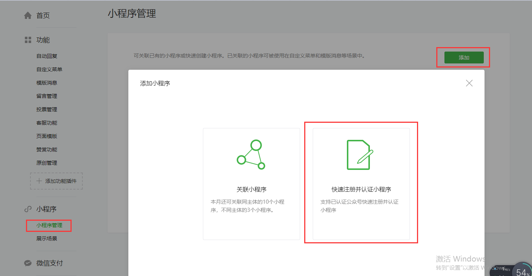Click the 小程序管理 page heading
Image resolution: width=532 pixels, height=276 pixels.
pos(132,14)
